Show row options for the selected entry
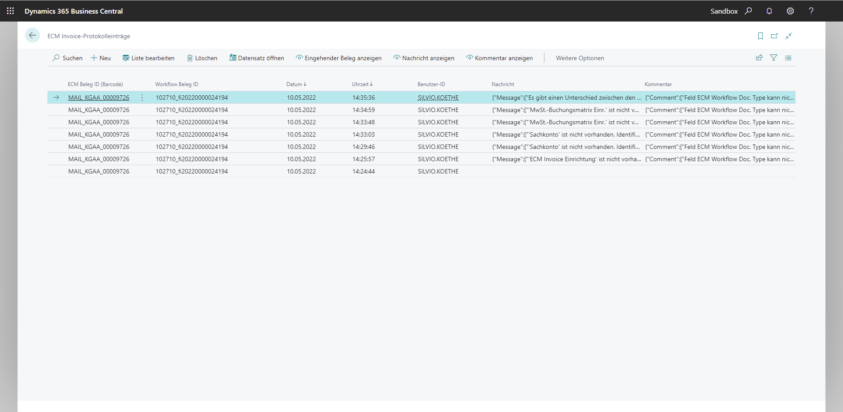This screenshot has width=843, height=412. [x=142, y=98]
